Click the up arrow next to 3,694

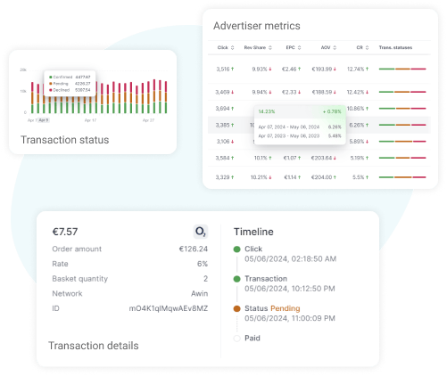pos(232,109)
